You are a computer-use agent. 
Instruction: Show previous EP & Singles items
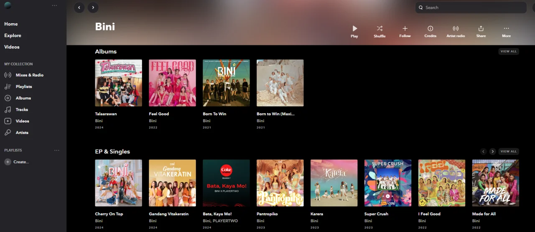tap(483, 152)
